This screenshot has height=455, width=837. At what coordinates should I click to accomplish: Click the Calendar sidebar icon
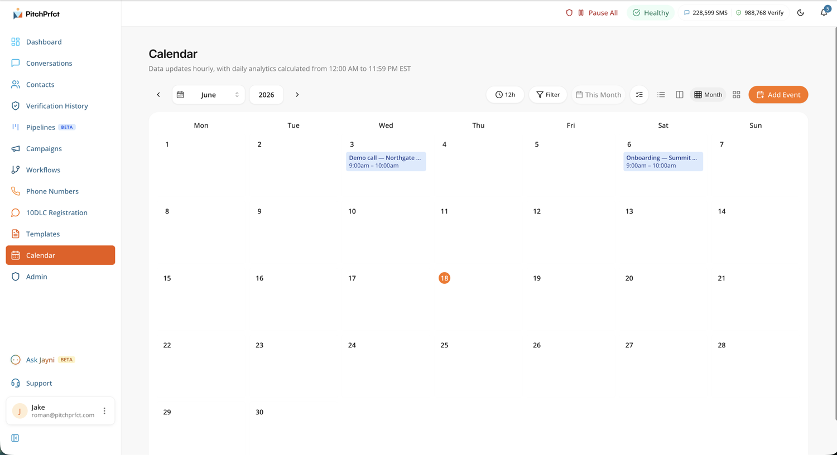pos(16,255)
